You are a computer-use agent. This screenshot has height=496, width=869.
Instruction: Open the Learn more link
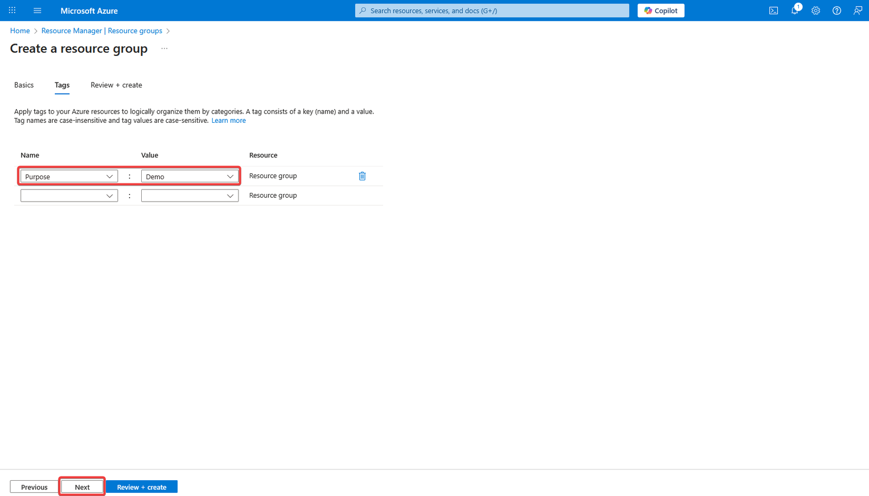coord(229,121)
